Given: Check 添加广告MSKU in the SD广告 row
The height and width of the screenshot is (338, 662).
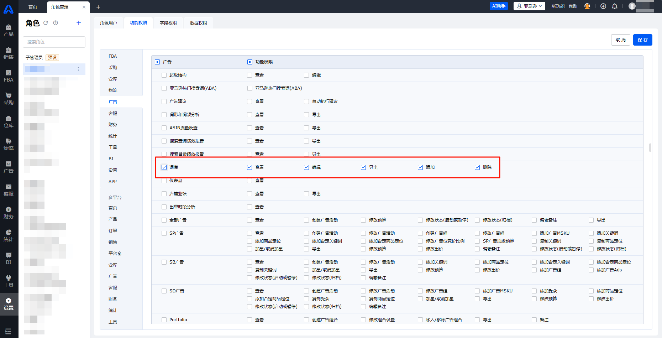Looking at the screenshot, I should pyautogui.click(x=477, y=291).
